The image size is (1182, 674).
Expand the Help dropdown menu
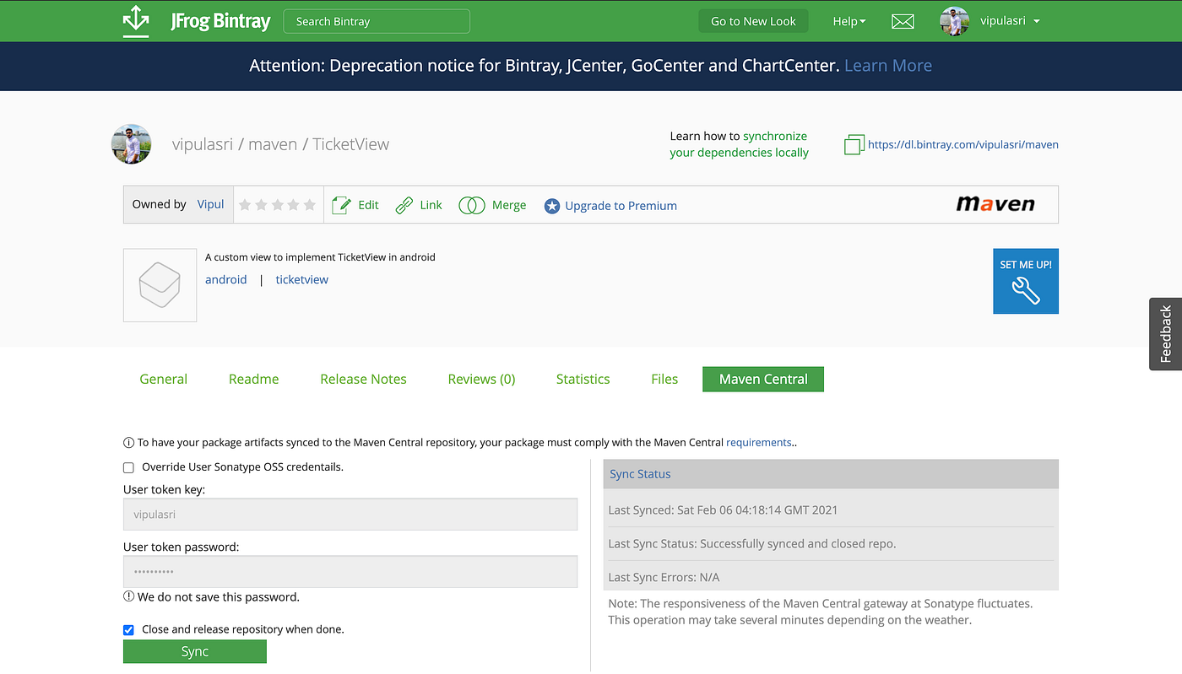click(x=849, y=21)
